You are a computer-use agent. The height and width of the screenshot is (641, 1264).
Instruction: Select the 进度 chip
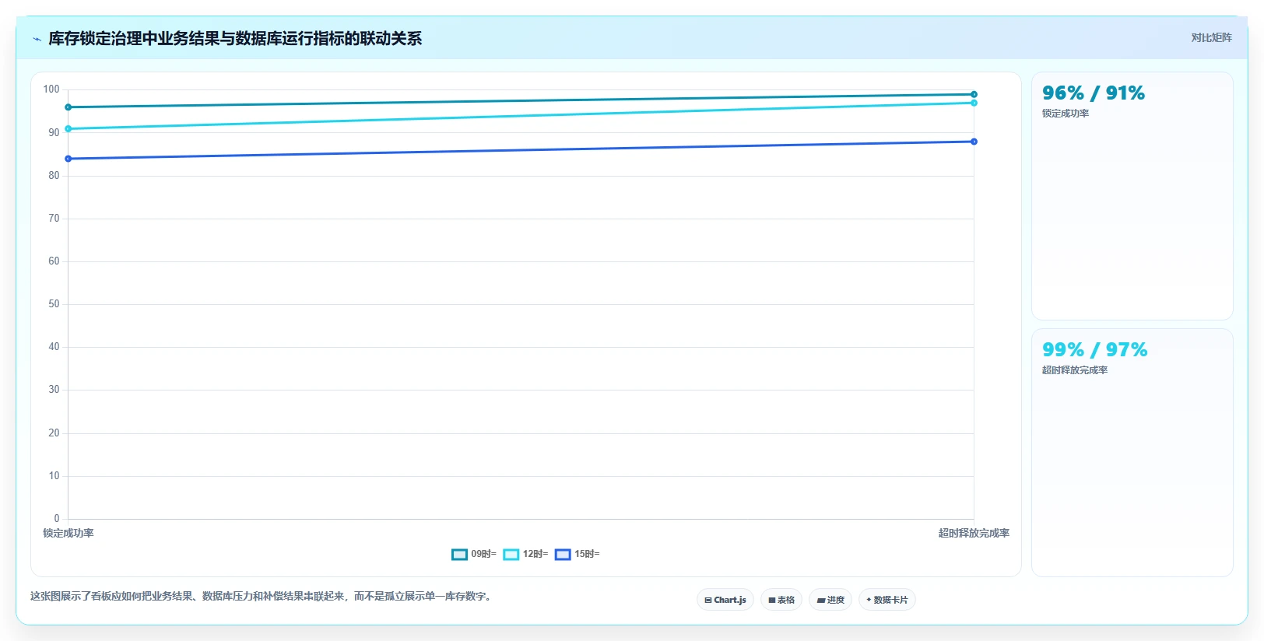[830, 600]
